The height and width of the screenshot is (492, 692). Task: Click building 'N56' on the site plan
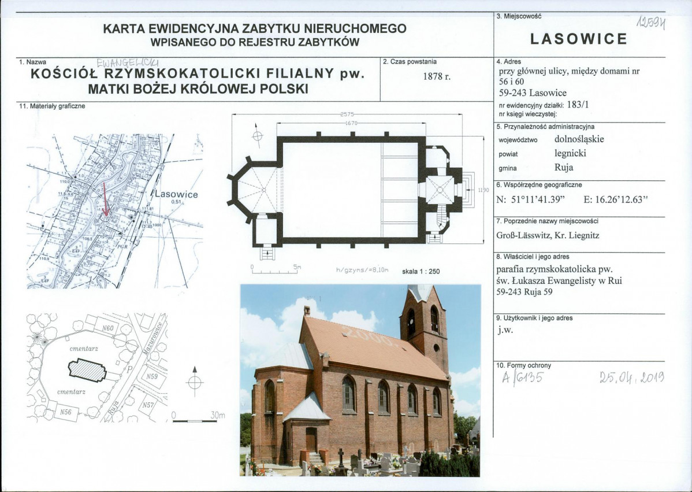66,412
